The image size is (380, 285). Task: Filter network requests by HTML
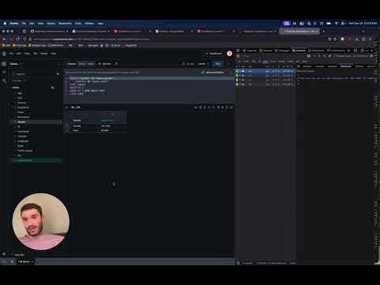246,61
